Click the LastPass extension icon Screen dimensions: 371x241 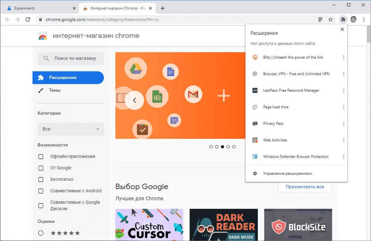pos(255,90)
